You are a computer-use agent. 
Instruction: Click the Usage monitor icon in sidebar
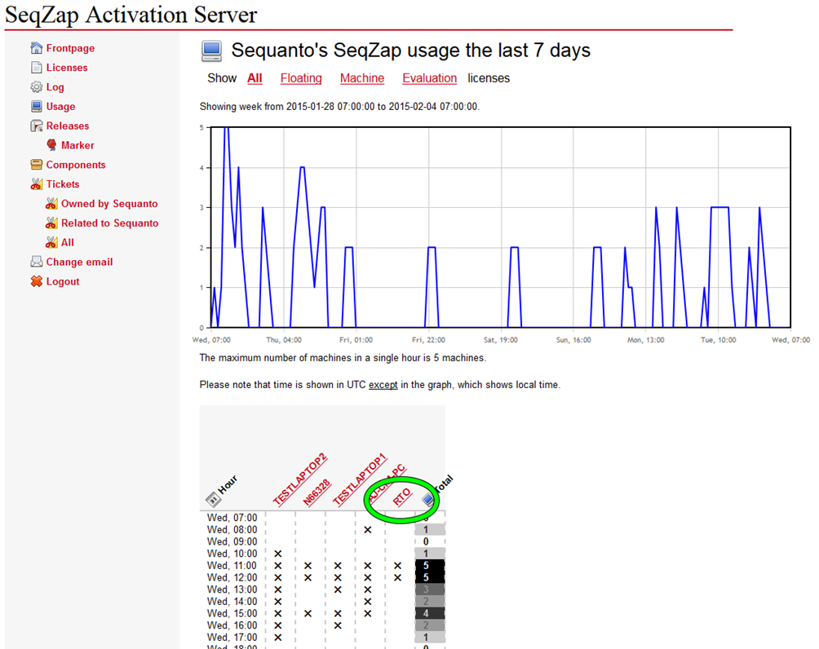(x=36, y=107)
